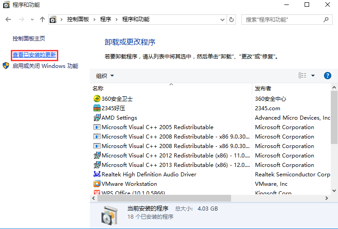Open 查看已安装的更新 link
Image resolution: width=338 pixels, height=229 pixels.
pyautogui.click(x=34, y=55)
